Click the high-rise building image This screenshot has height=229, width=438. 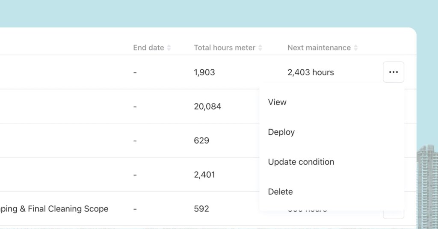pyautogui.click(x=427, y=184)
